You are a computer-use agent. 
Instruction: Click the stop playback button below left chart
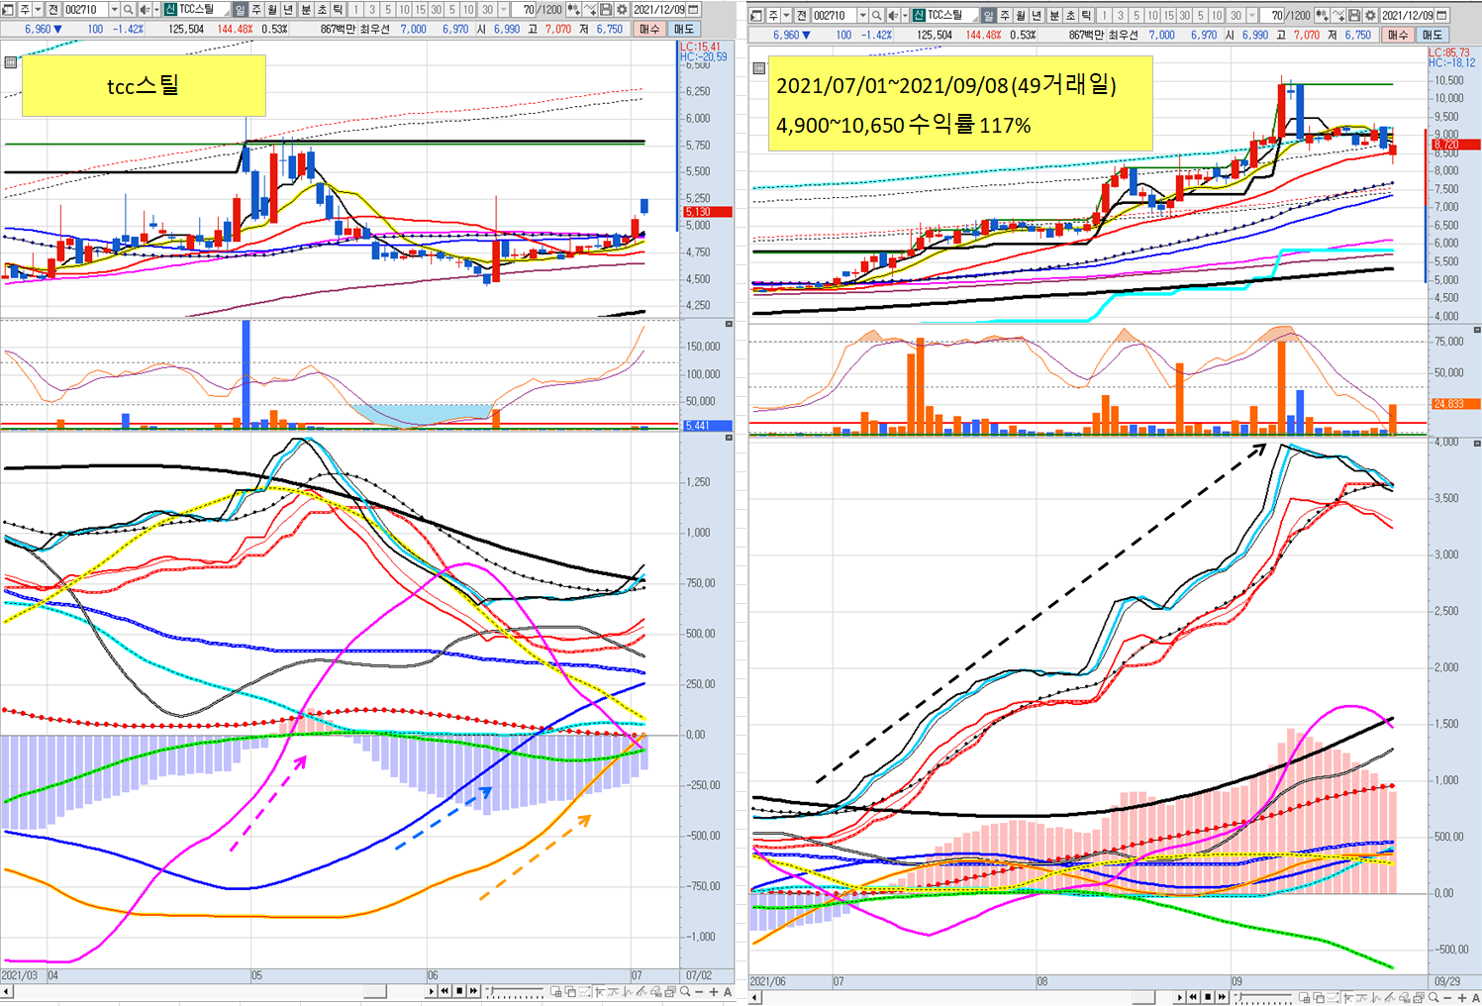[459, 991]
